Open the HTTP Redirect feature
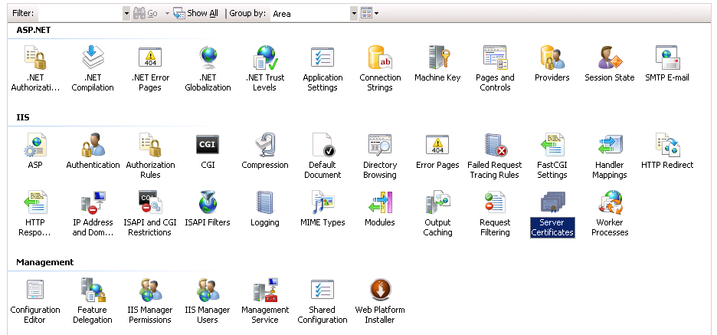 [x=667, y=151]
